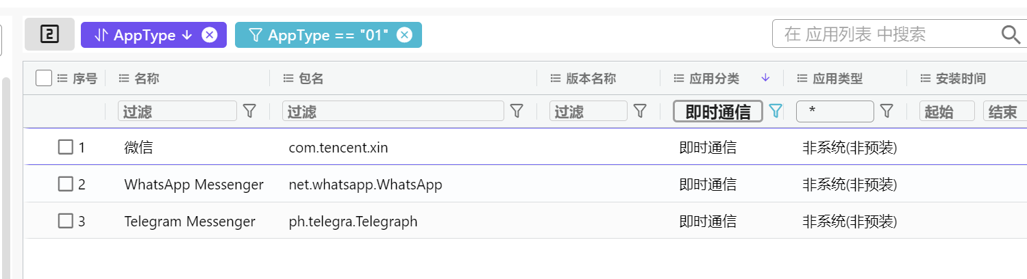Image resolution: width=1027 pixels, height=279 pixels.
Task: Click the 安装时间 column header
Action: coord(961,79)
